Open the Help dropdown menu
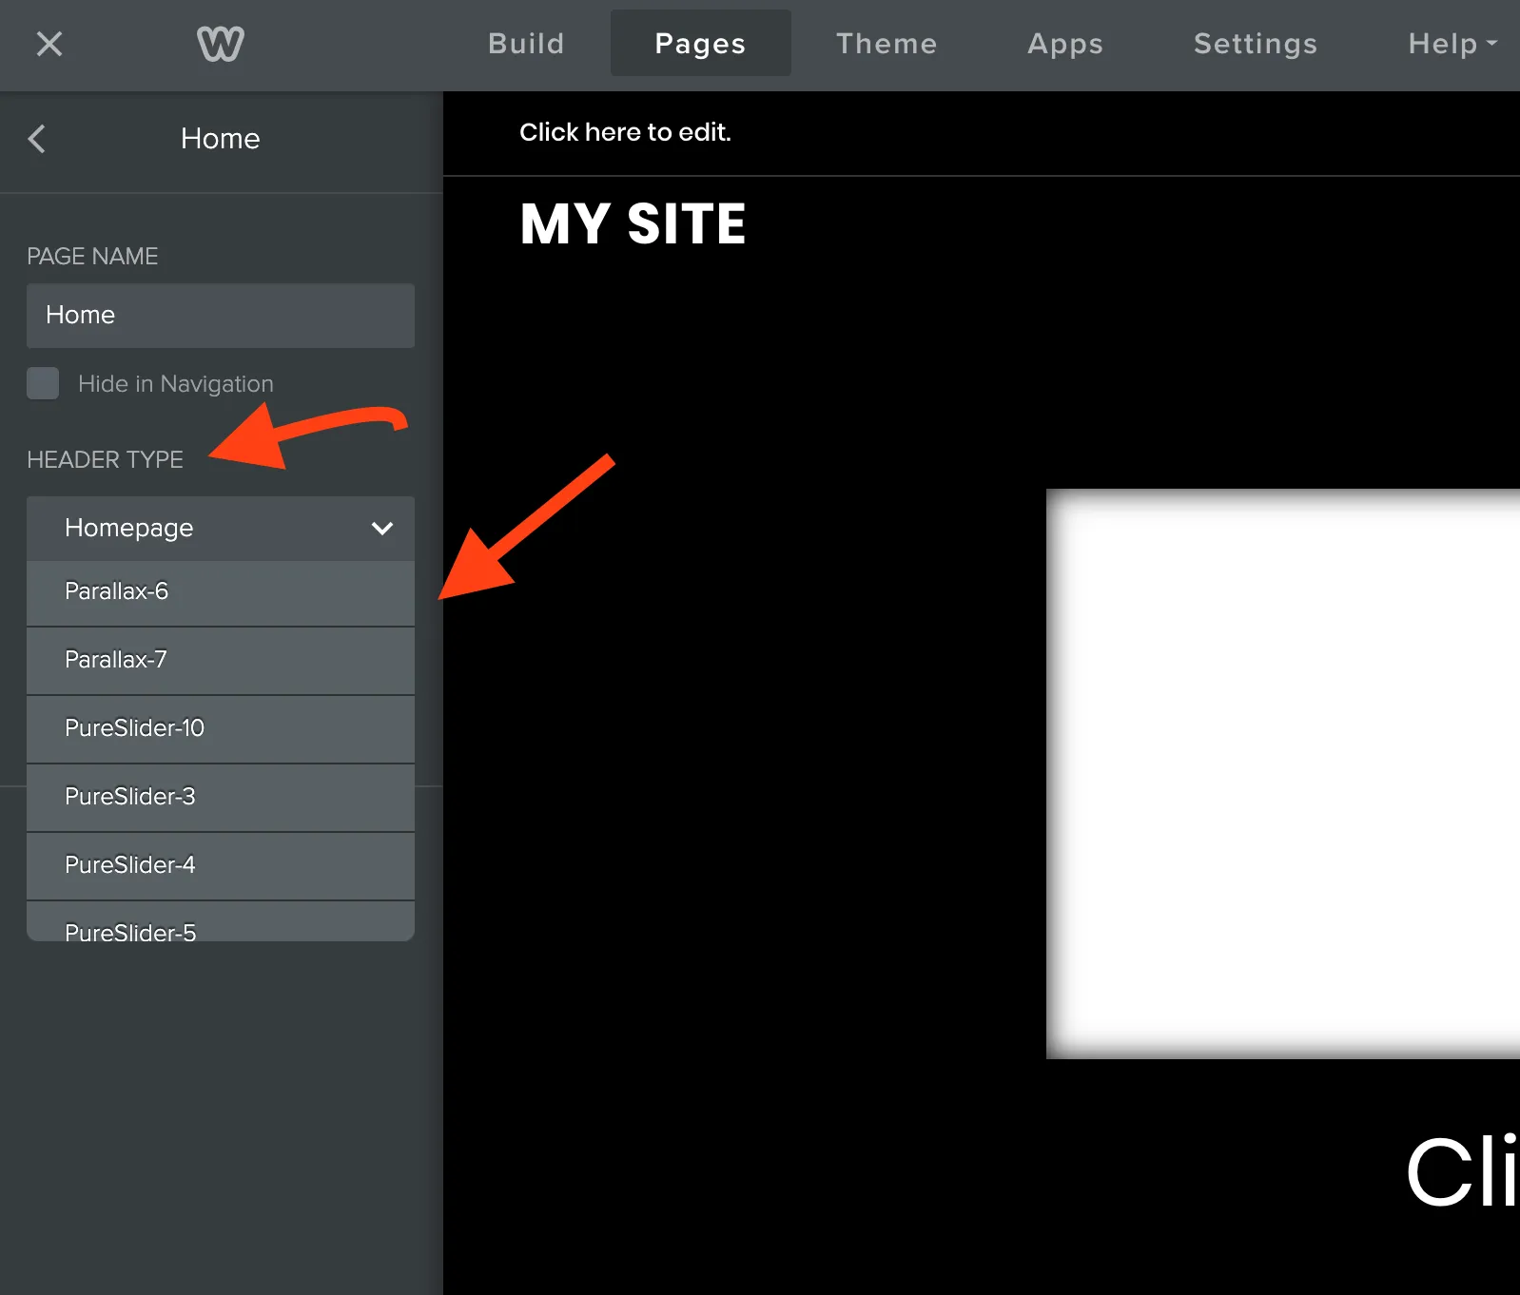Viewport: 1520px width, 1295px height. point(1452,44)
